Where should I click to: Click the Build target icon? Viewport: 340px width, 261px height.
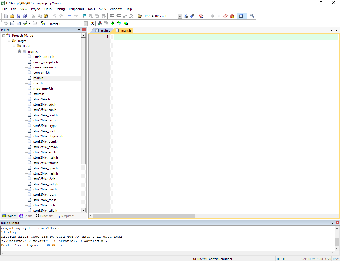(12, 23)
